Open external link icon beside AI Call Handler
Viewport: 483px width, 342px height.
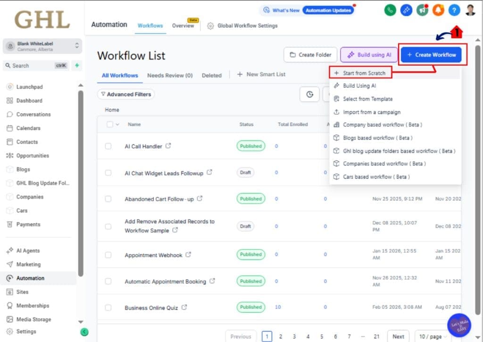point(168,146)
